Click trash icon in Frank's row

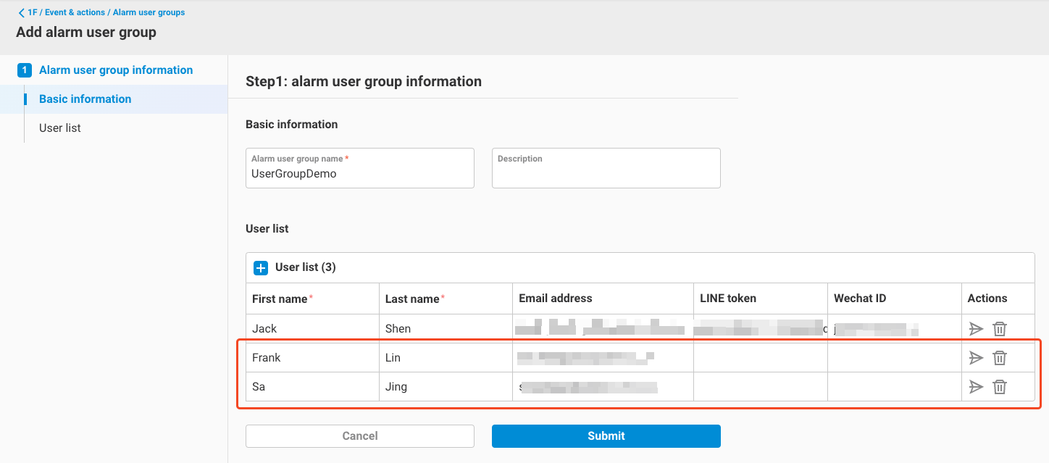[x=1000, y=358]
